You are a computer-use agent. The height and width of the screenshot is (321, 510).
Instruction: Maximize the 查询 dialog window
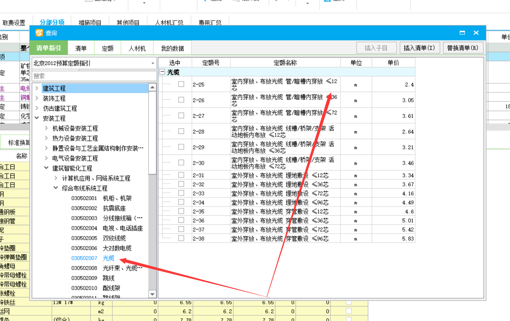click(x=462, y=33)
